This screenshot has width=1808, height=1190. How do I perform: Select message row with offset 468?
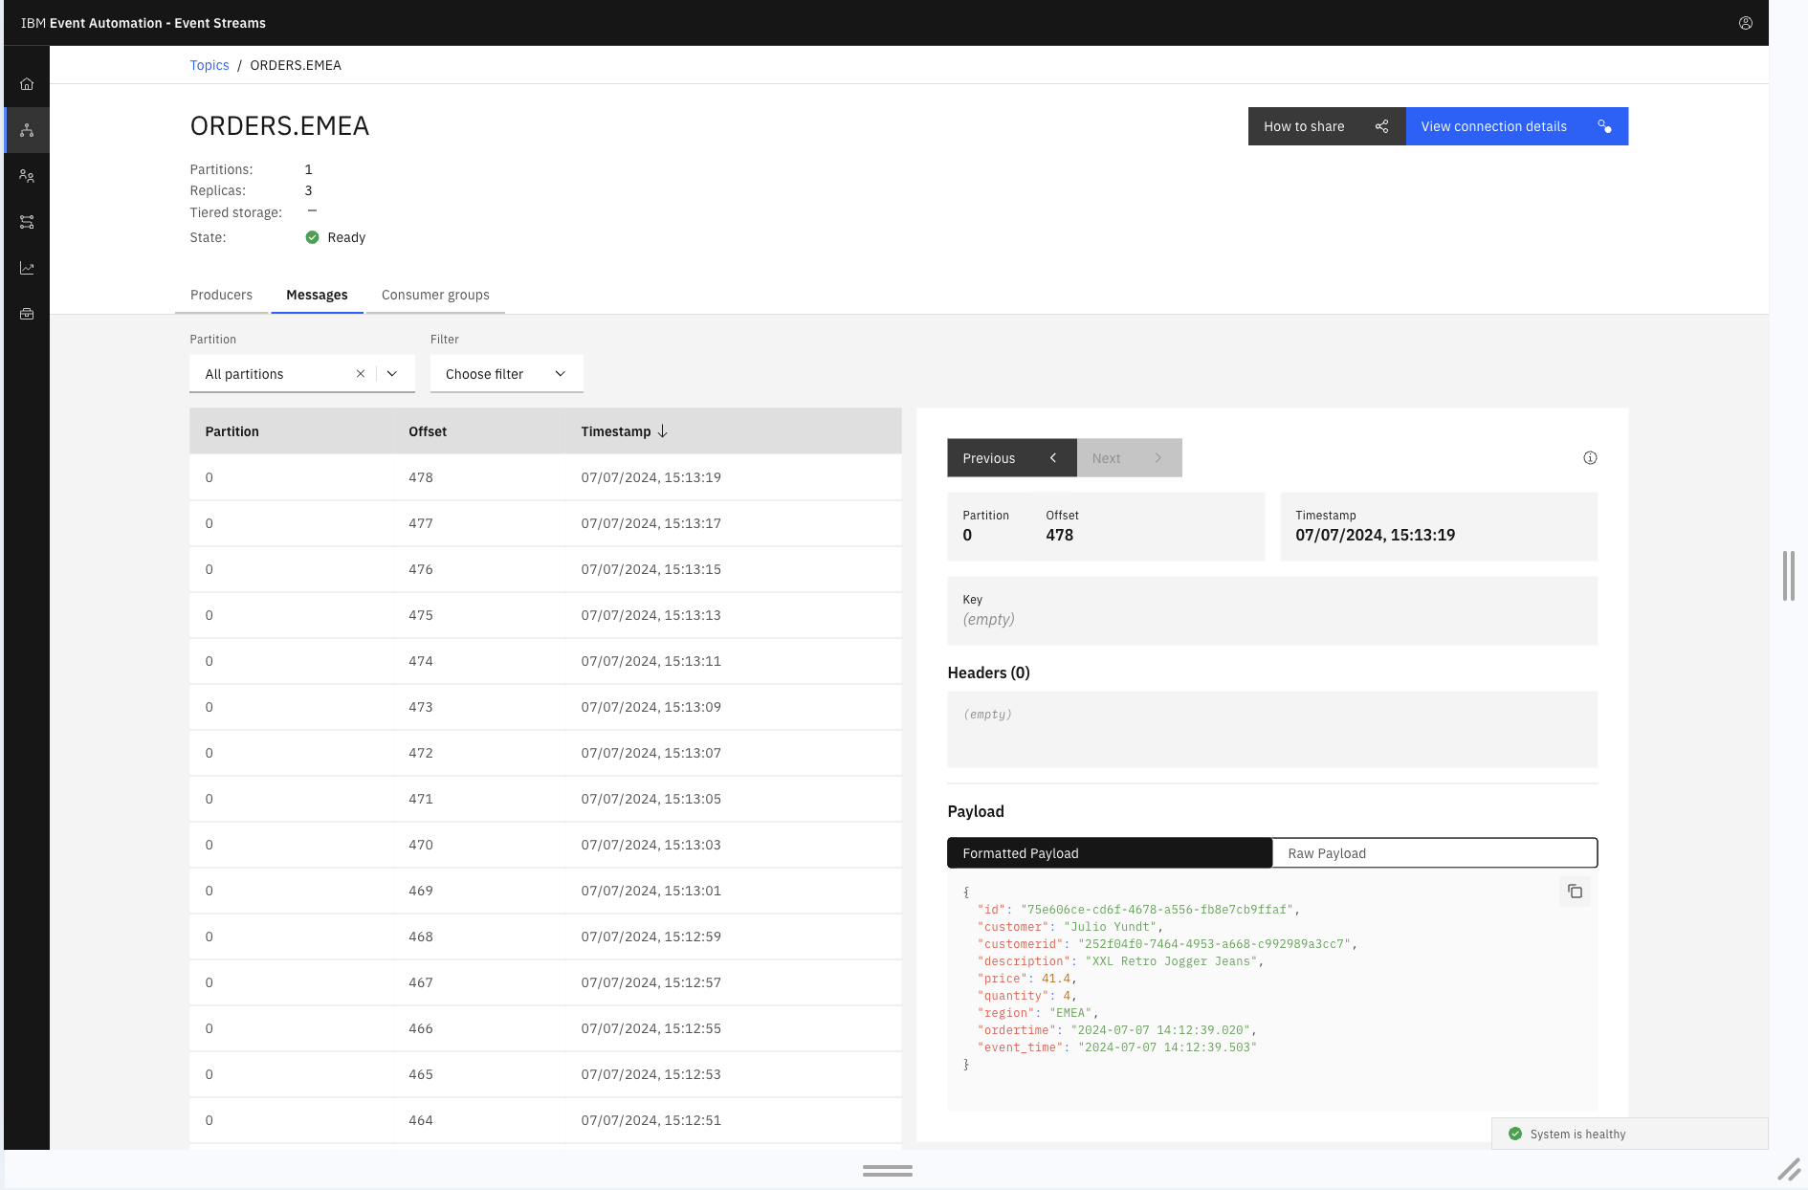pos(545,937)
